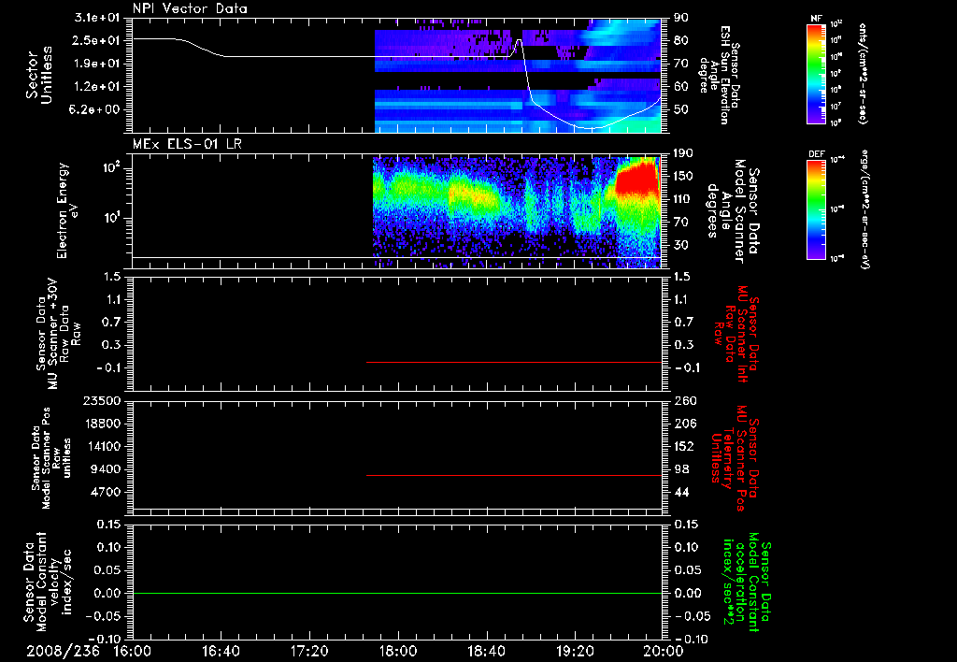Image resolution: width=957 pixels, height=662 pixels.
Task: Click the "NF" label above the color bar
Action: [x=816, y=19]
